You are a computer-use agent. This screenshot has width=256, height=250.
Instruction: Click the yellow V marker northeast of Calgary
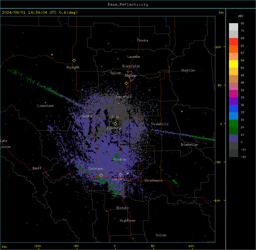point(127,173)
